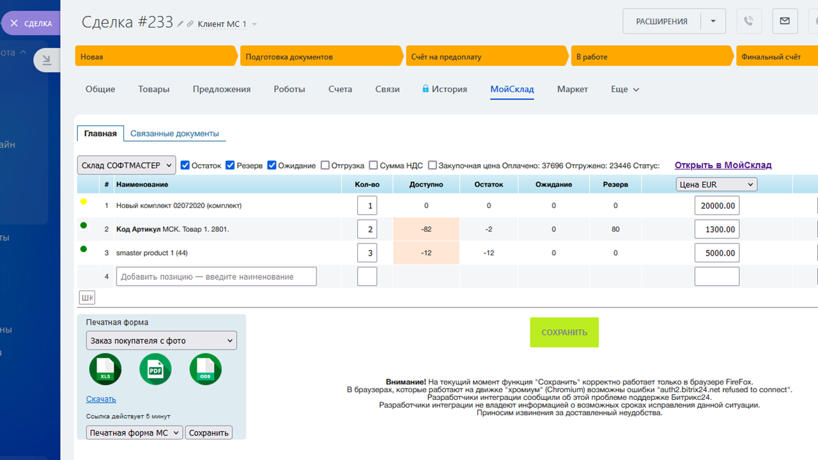
Task: Select the В работе pipeline stage
Action: pos(651,57)
